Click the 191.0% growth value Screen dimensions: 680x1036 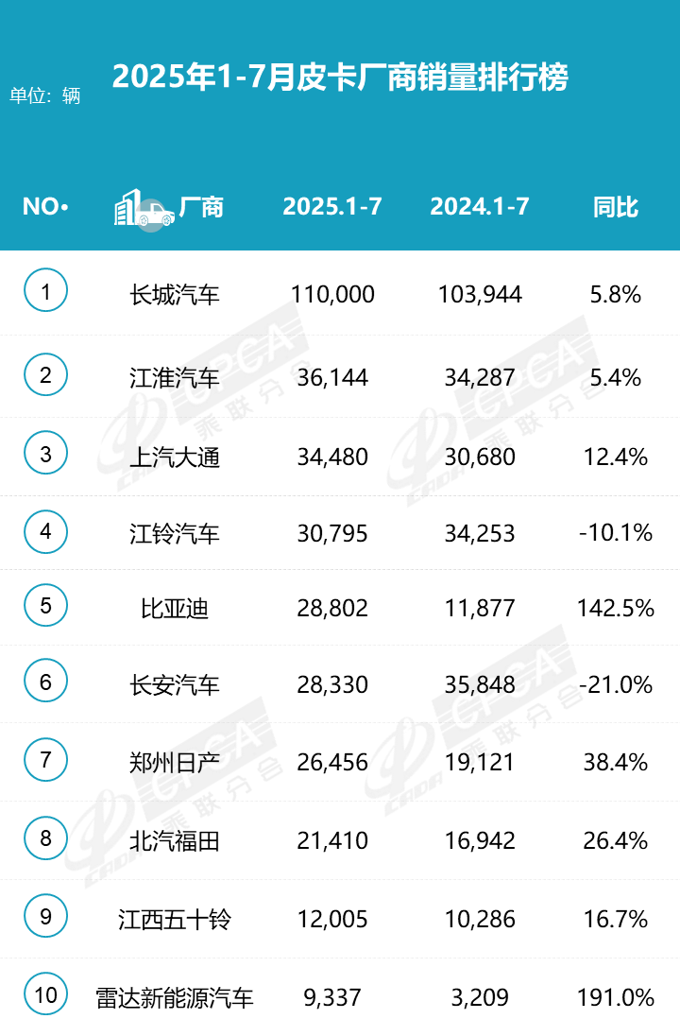point(615,997)
